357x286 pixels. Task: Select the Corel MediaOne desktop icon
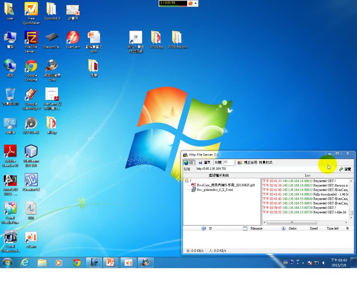pos(10,213)
